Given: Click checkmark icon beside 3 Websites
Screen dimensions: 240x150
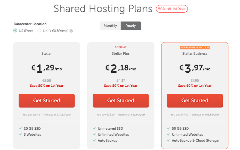Looking at the screenshot, I should (x=20, y=134).
